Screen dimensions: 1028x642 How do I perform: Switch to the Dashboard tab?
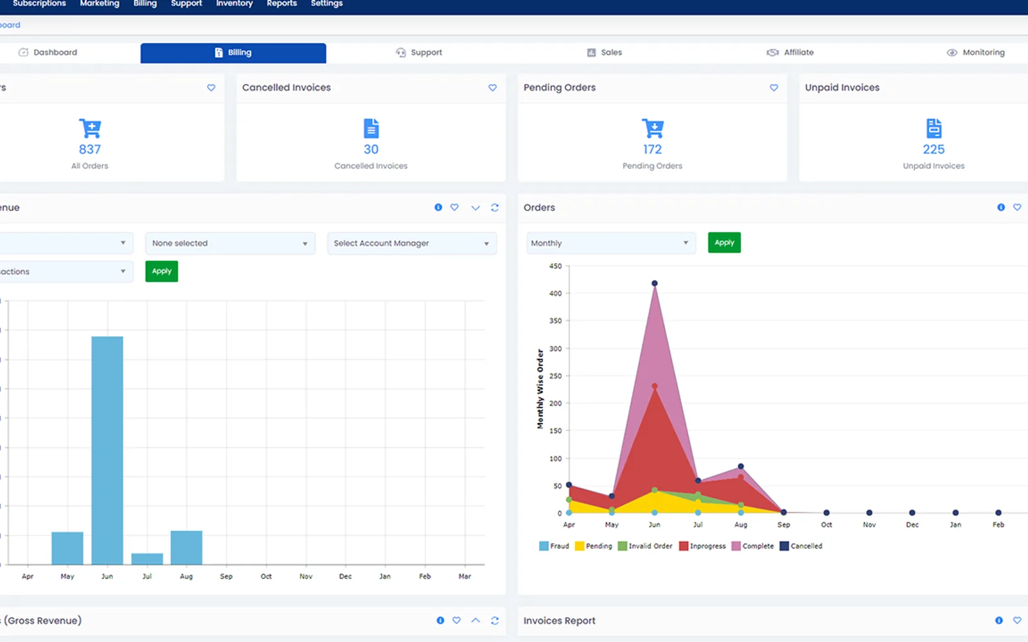48,53
